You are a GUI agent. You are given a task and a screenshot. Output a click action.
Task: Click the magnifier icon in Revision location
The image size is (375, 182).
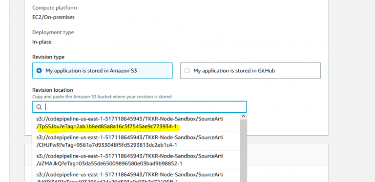click(39, 107)
